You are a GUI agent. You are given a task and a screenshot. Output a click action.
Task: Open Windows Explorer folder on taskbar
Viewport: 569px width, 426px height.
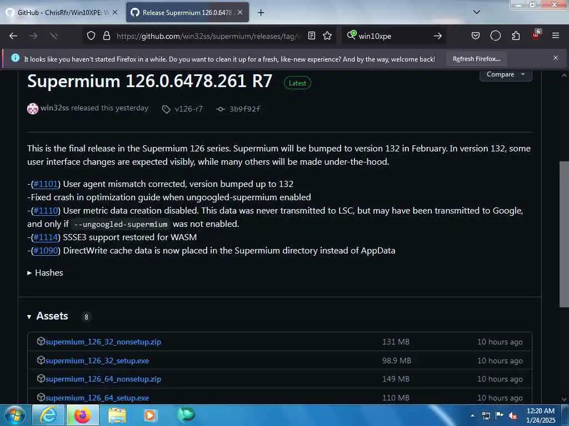point(117,416)
